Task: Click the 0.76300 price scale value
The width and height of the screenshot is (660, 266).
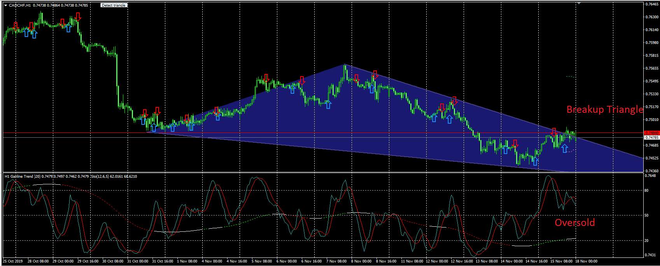Action: click(x=652, y=17)
